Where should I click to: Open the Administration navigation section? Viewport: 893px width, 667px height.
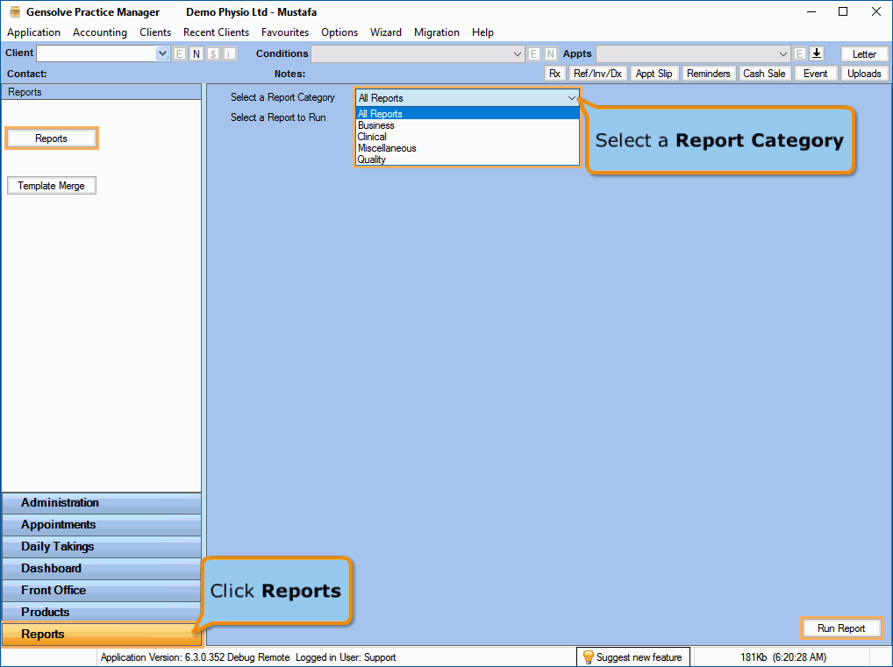(x=102, y=503)
